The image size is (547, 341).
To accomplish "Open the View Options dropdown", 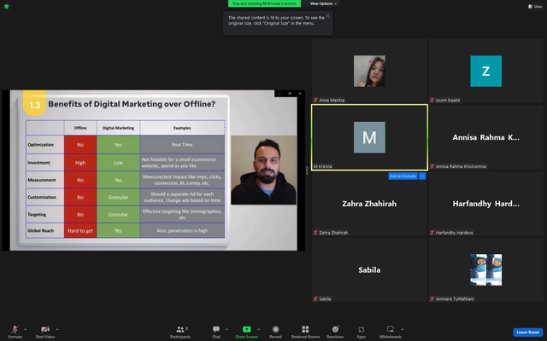I will tap(323, 3).
